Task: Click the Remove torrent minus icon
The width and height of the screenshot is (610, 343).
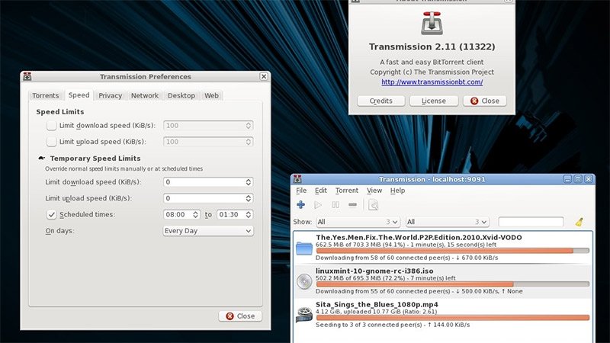Action: pos(352,204)
